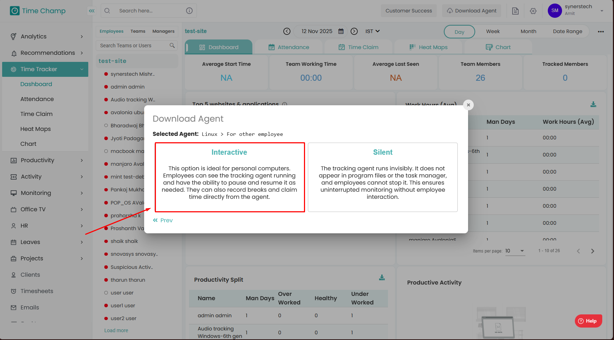The height and width of the screenshot is (340, 614).
Task: Click the Office TV icon
Action: pos(14,209)
